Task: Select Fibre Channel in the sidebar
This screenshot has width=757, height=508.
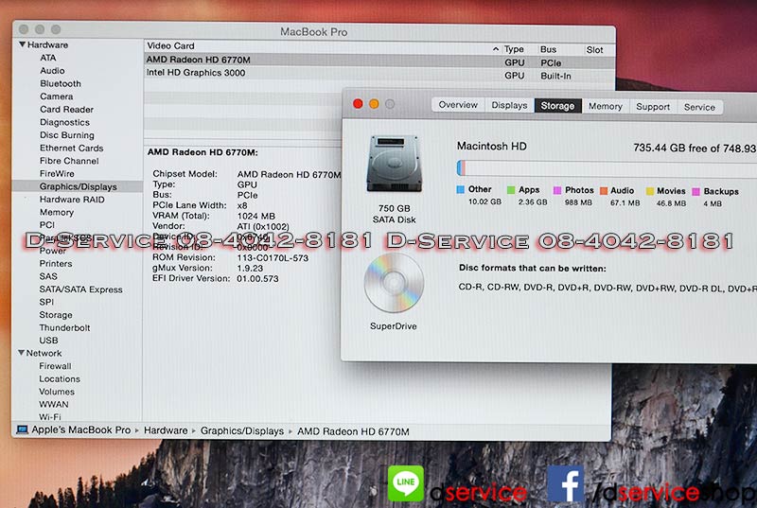Action: [x=69, y=161]
